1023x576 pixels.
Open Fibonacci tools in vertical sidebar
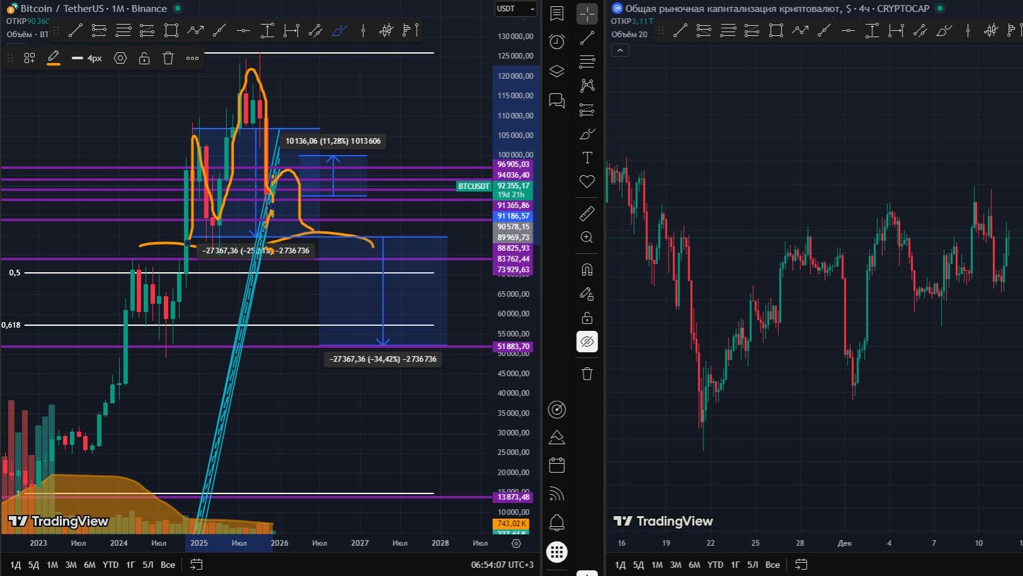tap(587, 62)
